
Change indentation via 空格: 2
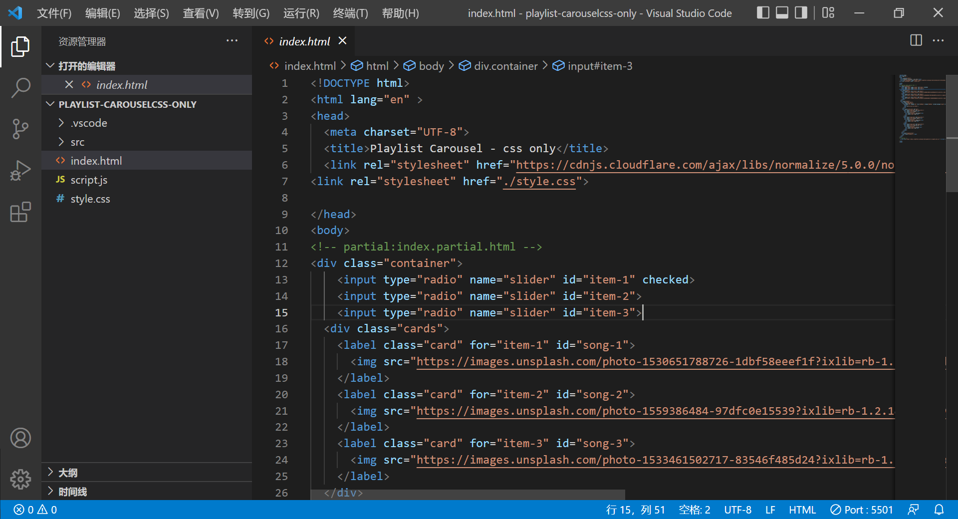[694, 510]
